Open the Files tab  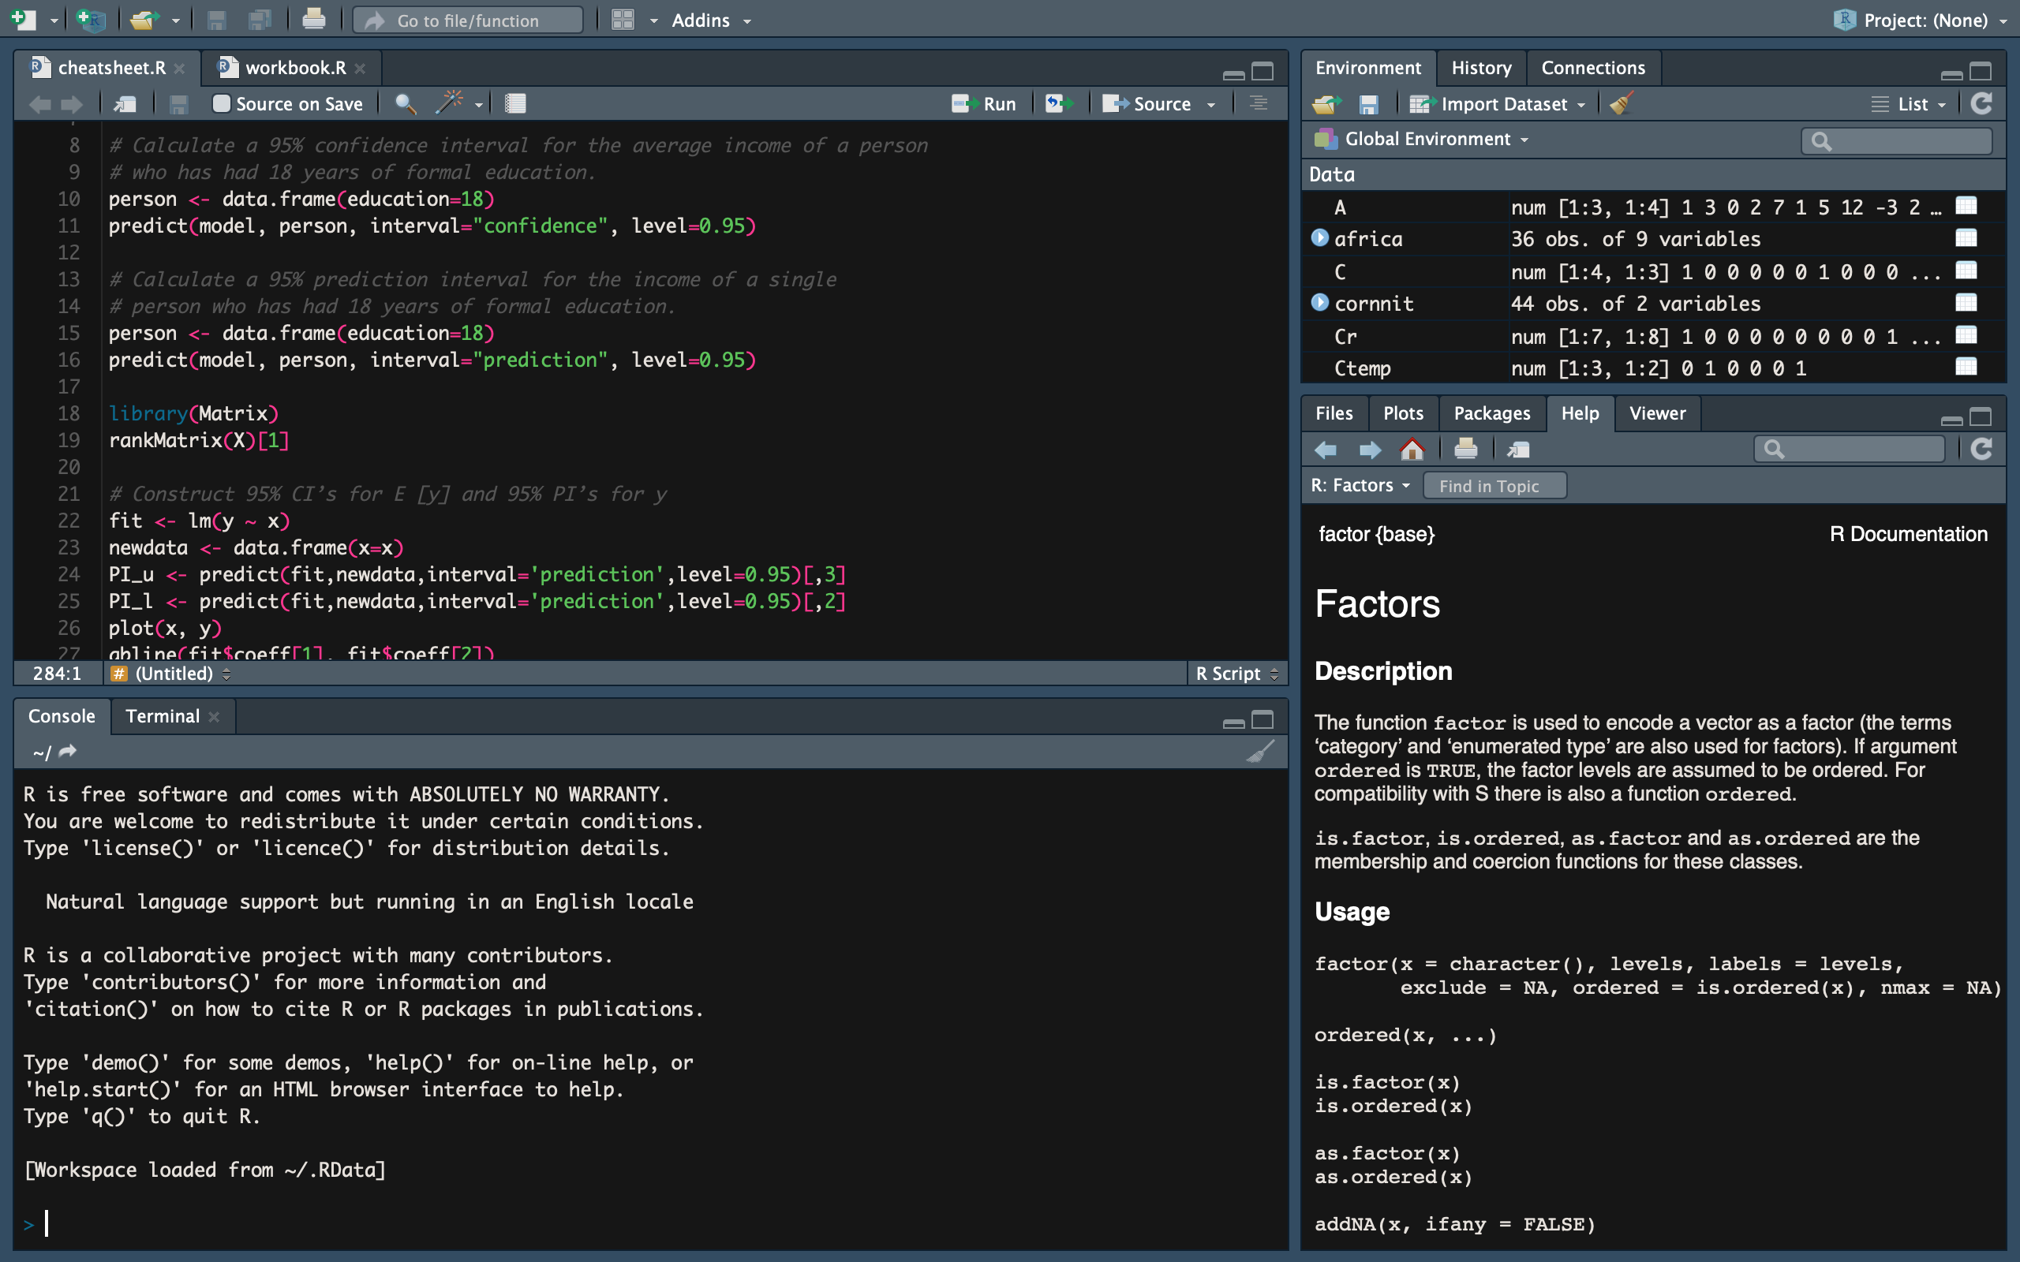1334,413
